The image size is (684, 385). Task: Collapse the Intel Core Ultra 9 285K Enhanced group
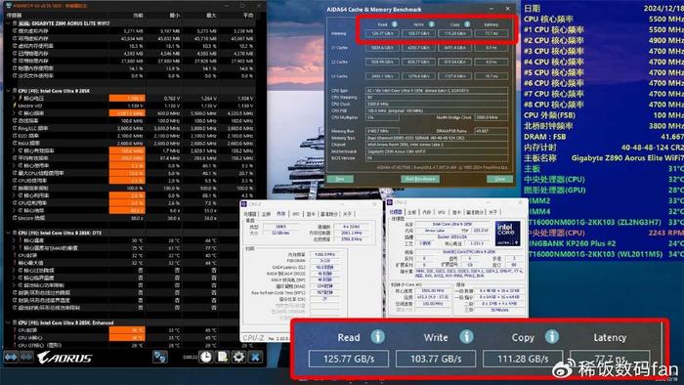(8, 322)
